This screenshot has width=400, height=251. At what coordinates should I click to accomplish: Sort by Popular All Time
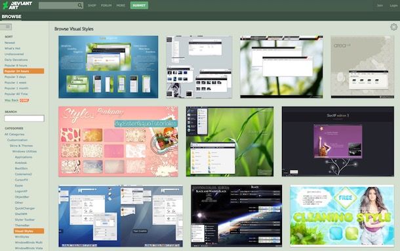(16, 94)
